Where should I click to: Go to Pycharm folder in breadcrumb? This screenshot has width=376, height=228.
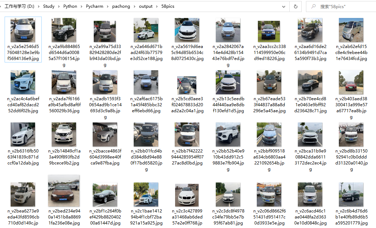tap(94, 6)
